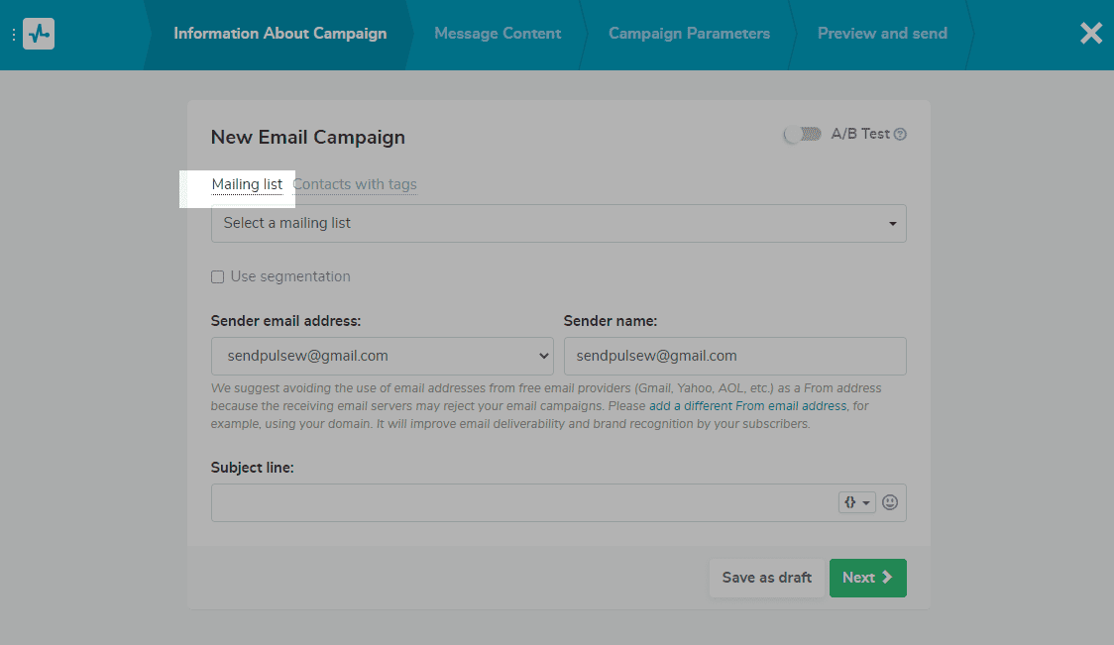
Task: Open the Select a mailing list dropdown
Action: tap(558, 223)
